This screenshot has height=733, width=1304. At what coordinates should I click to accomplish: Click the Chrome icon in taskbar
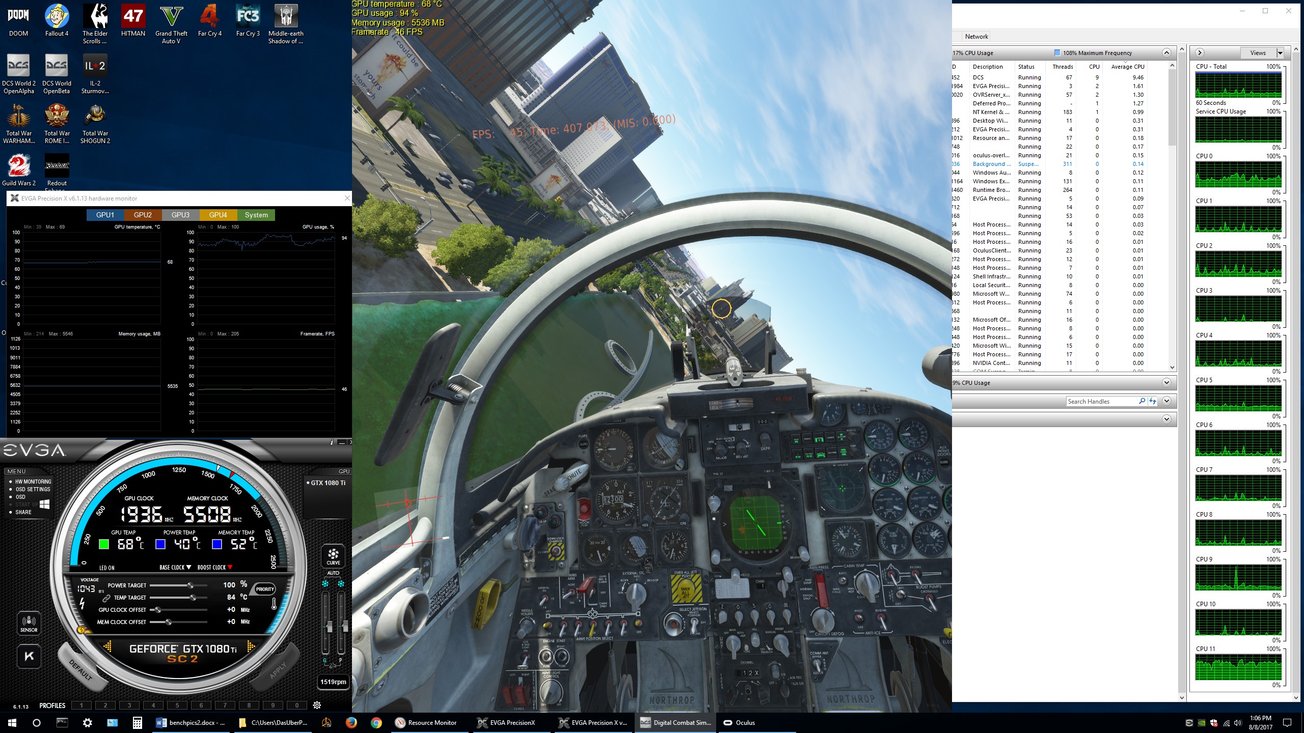[376, 722]
